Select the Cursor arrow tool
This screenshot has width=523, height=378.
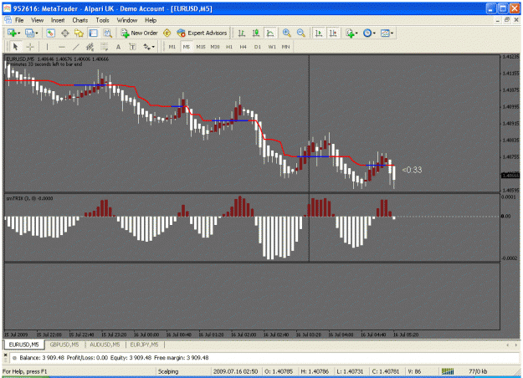15,47
